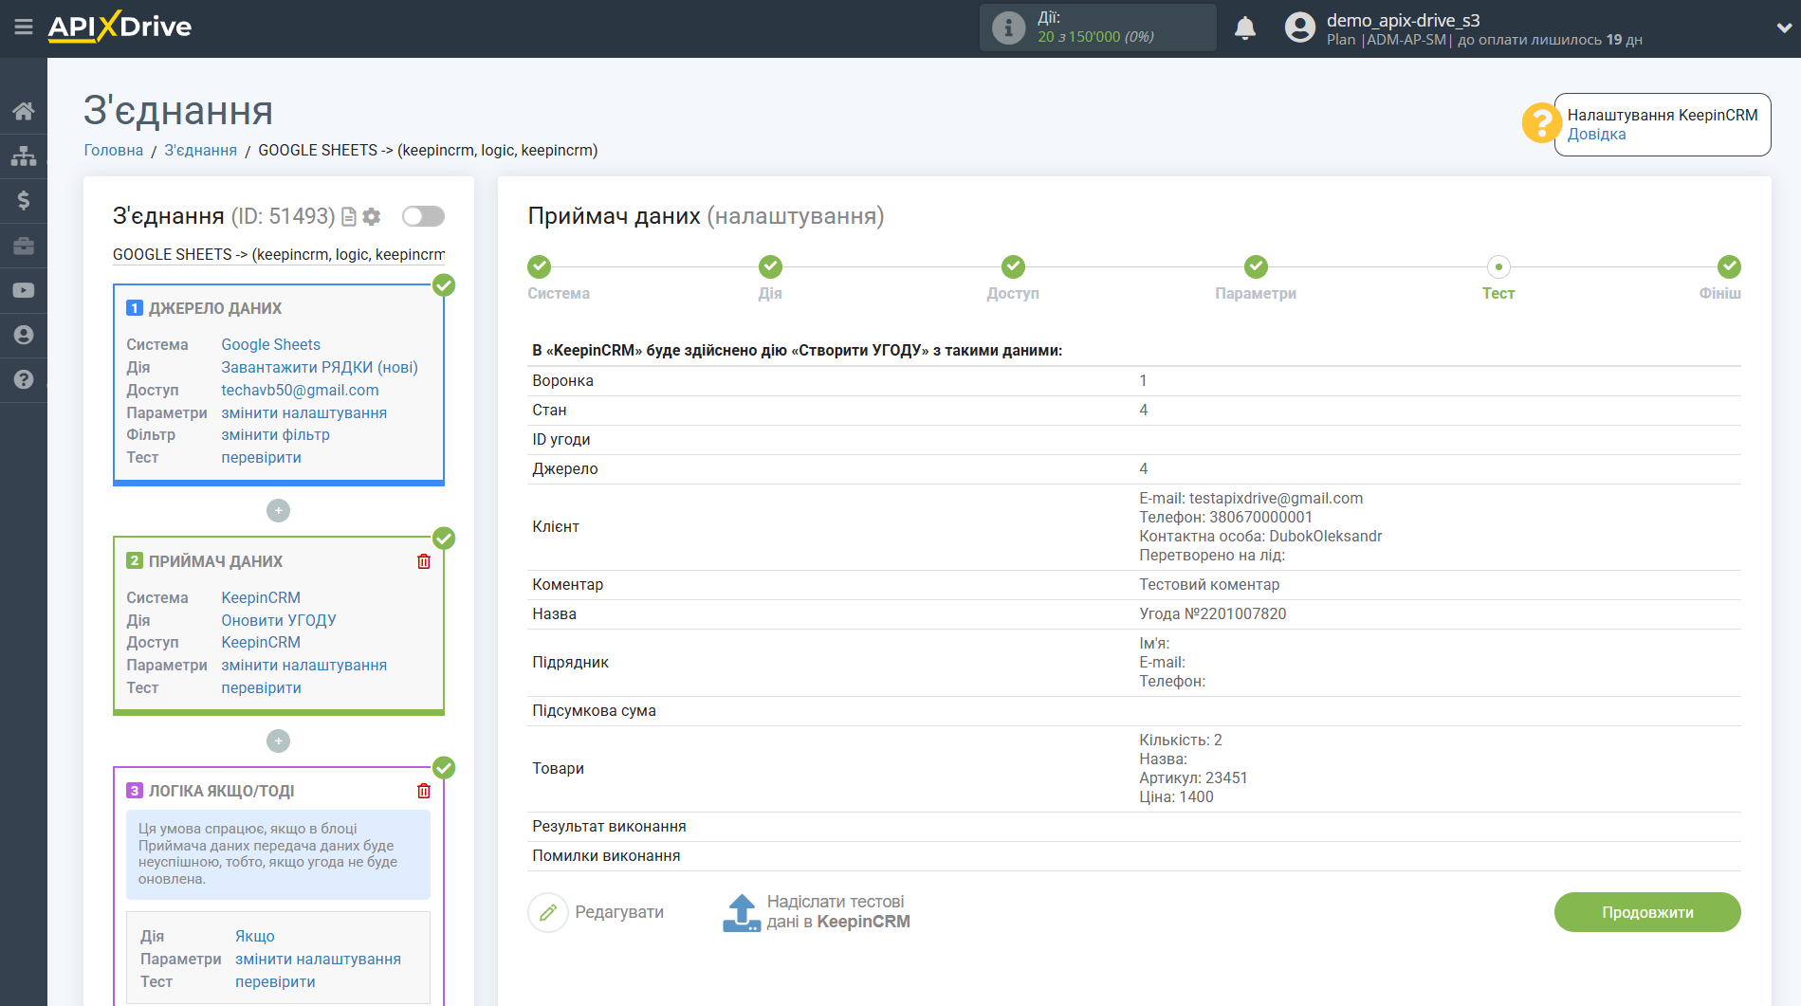Click the user avatar icon
1801x1006 pixels.
(1299, 27)
